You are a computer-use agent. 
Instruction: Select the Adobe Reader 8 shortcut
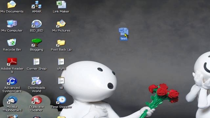click(x=12, y=62)
